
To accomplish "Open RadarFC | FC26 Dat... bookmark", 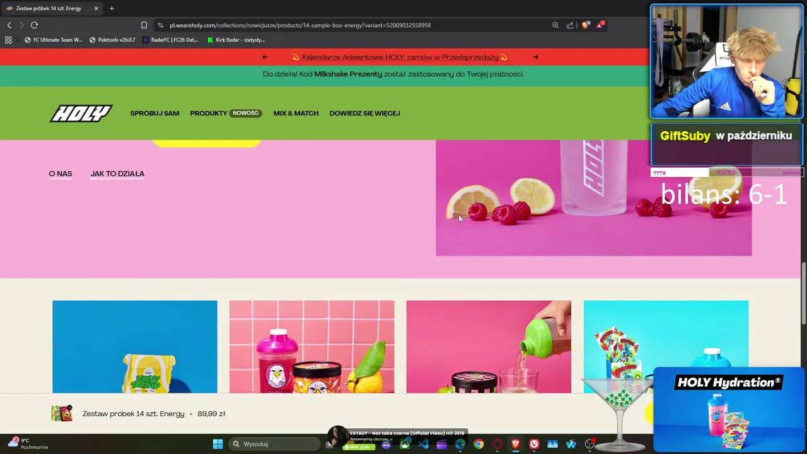I will [x=170, y=40].
